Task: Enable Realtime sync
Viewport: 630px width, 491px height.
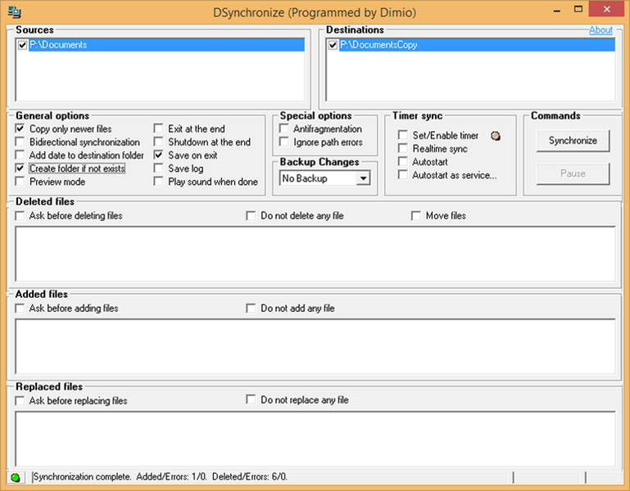Action: 402,148
